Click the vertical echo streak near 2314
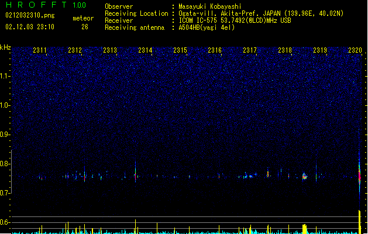 [135, 172]
